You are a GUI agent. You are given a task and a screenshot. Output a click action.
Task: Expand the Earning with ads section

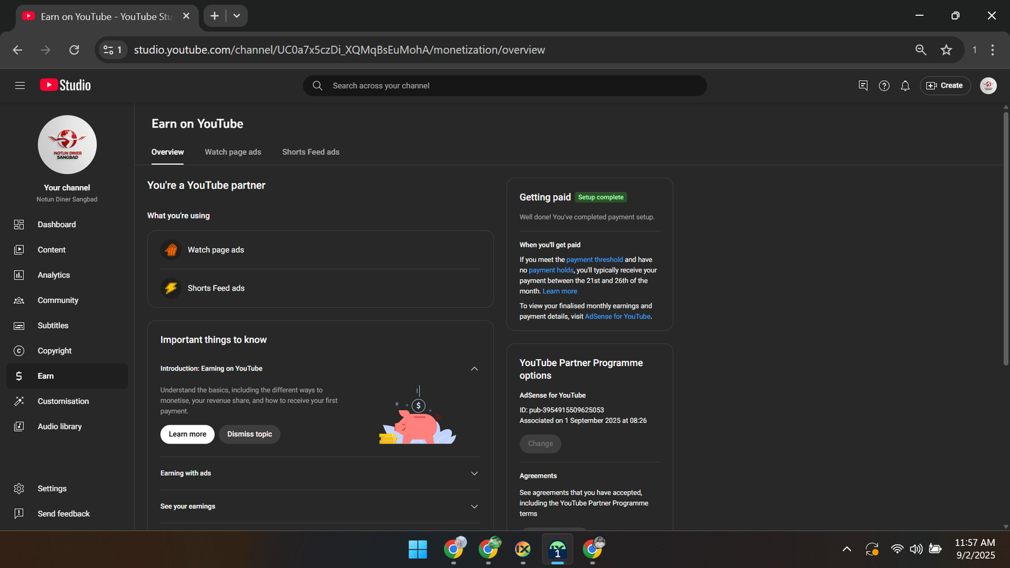(x=474, y=473)
